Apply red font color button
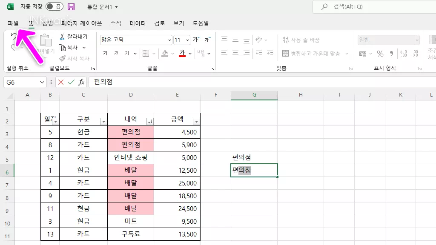Viewport: 436px width, 245px height. point(182,53)
